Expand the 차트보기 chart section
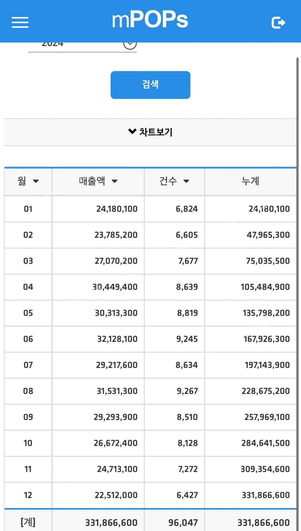301x531 pixels. coord(150,132)
